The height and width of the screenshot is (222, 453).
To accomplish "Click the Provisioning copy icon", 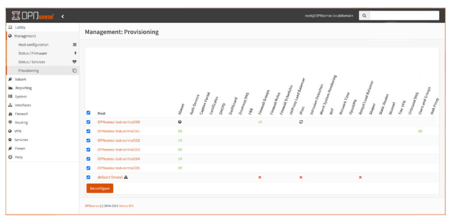I will (x=74, y=70).
